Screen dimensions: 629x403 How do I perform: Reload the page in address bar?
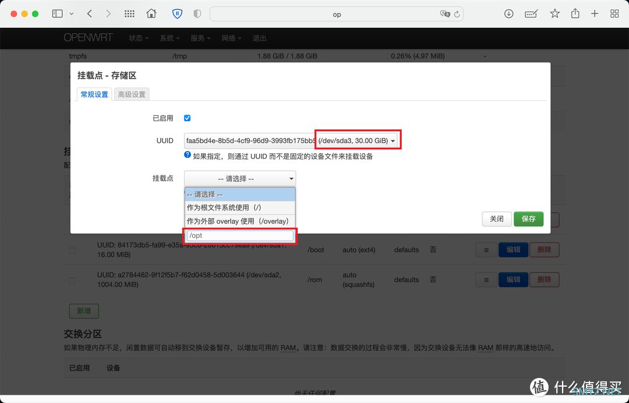pos(457,15)
